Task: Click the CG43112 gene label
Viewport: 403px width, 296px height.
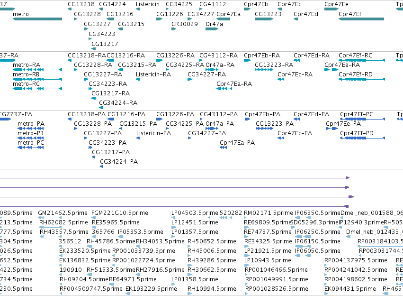Action: coord(213,4)
